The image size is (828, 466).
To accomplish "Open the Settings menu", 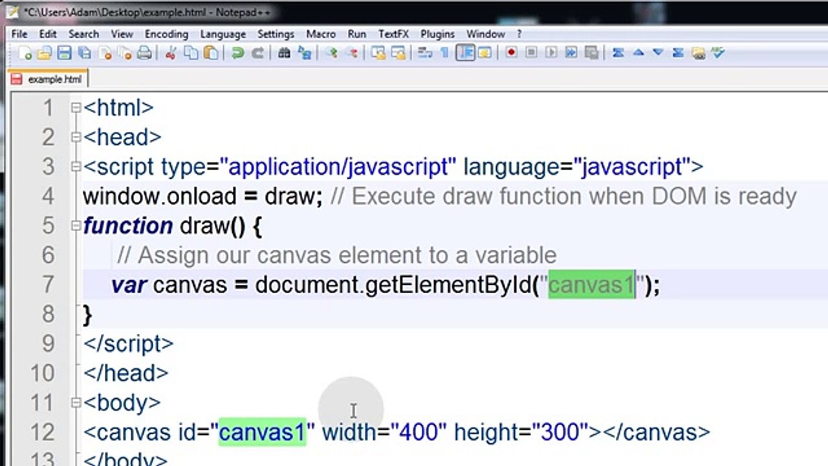I will 276,34.
